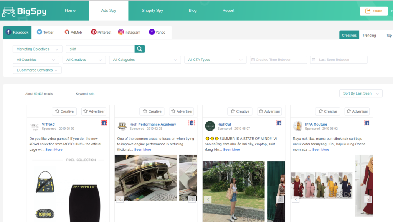Open the HighCut advertiser name link

tap(224, 124)
